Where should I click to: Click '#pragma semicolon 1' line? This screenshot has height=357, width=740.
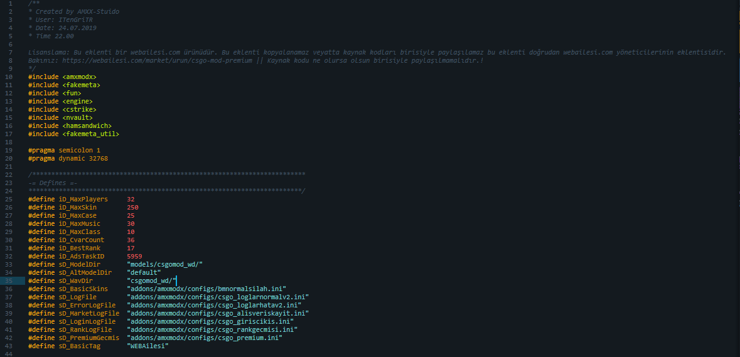64,150
